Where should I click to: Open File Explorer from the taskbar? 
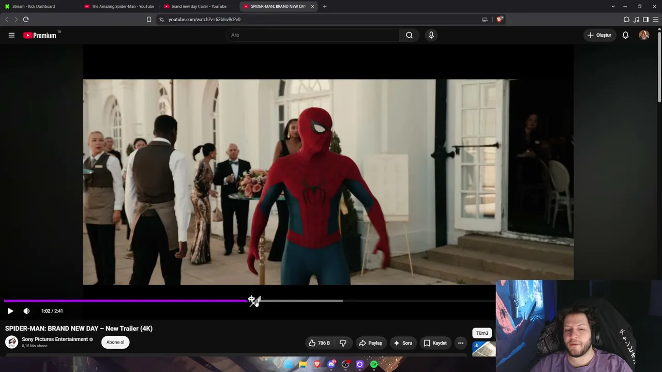pos(303,365)
